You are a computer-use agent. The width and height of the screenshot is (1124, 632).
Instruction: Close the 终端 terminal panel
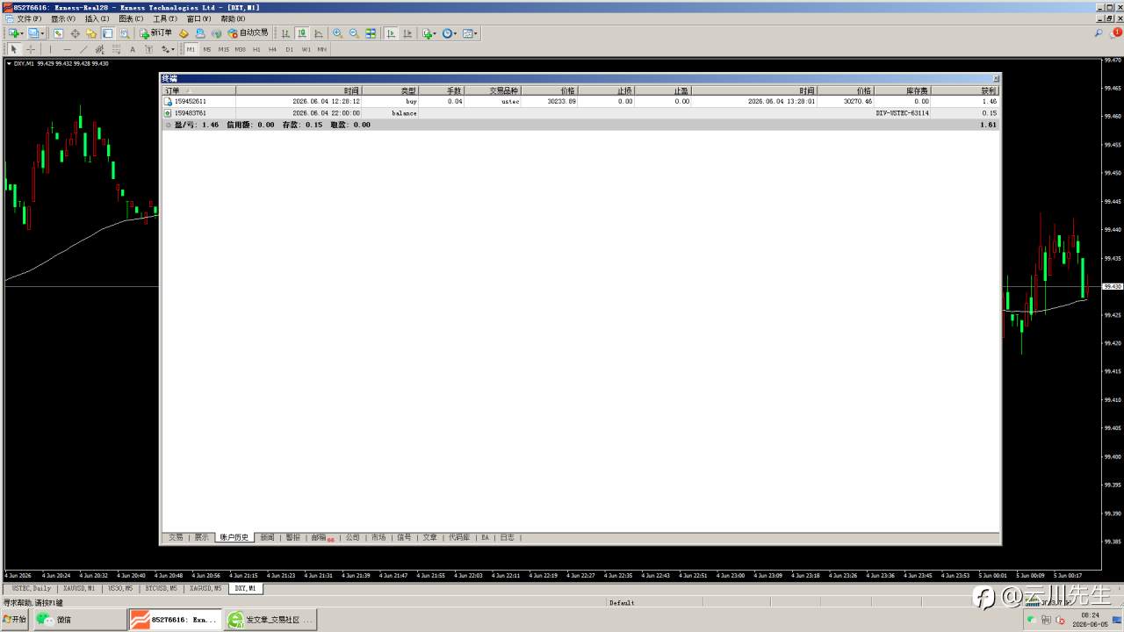(996, 78)
